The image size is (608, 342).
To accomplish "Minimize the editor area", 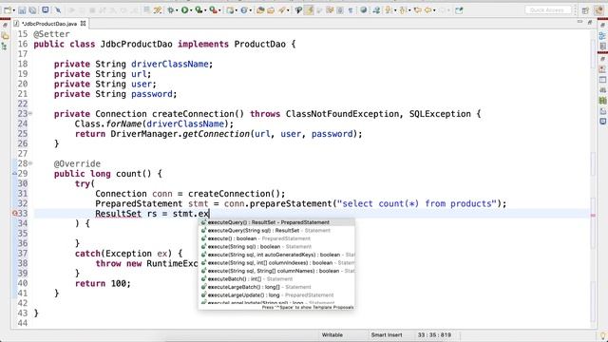I will coord(579,22).
